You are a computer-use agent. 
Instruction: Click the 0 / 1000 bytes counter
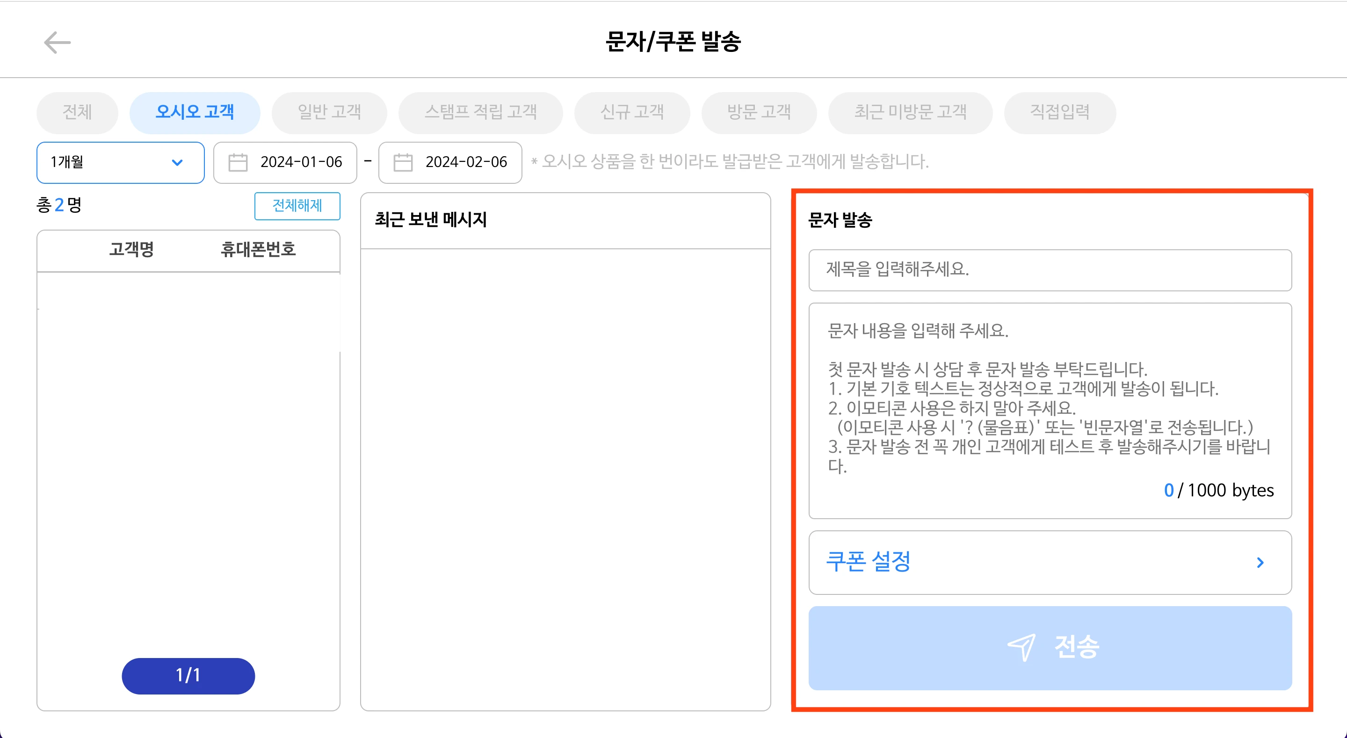(1219, 491)
